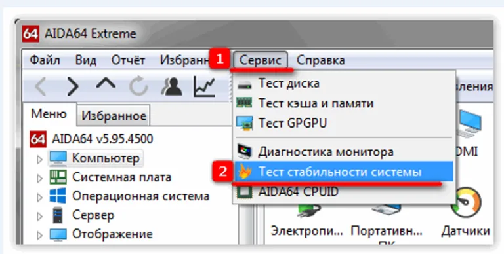Click the monitor icon next to Компьютер

(x=58, y=158)
